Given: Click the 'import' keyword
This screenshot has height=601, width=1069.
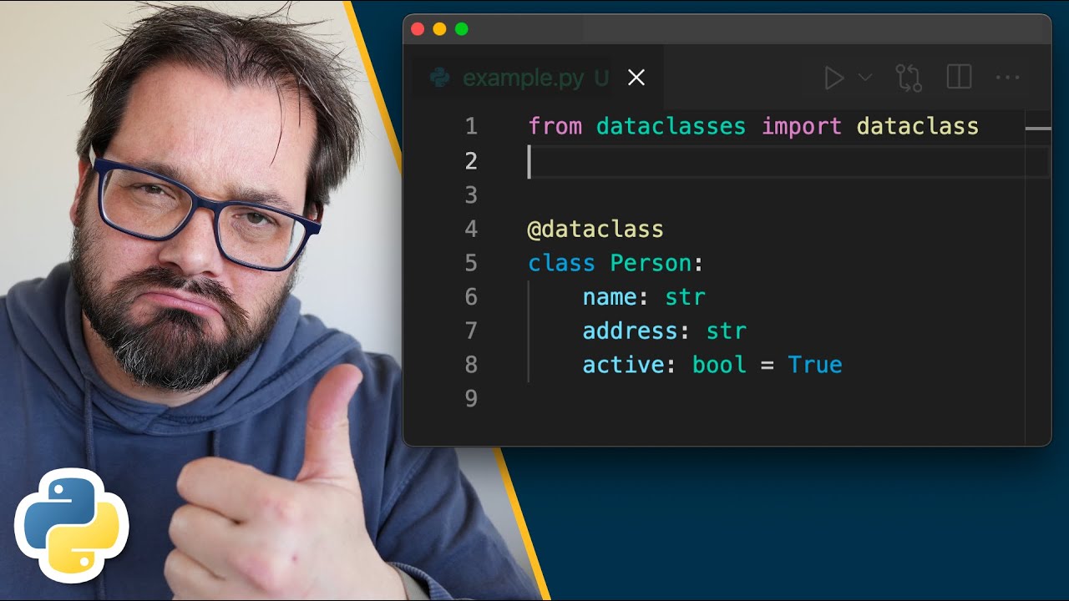Looking at the screenshot, I should pyautogui.click(x=802, y=126).
